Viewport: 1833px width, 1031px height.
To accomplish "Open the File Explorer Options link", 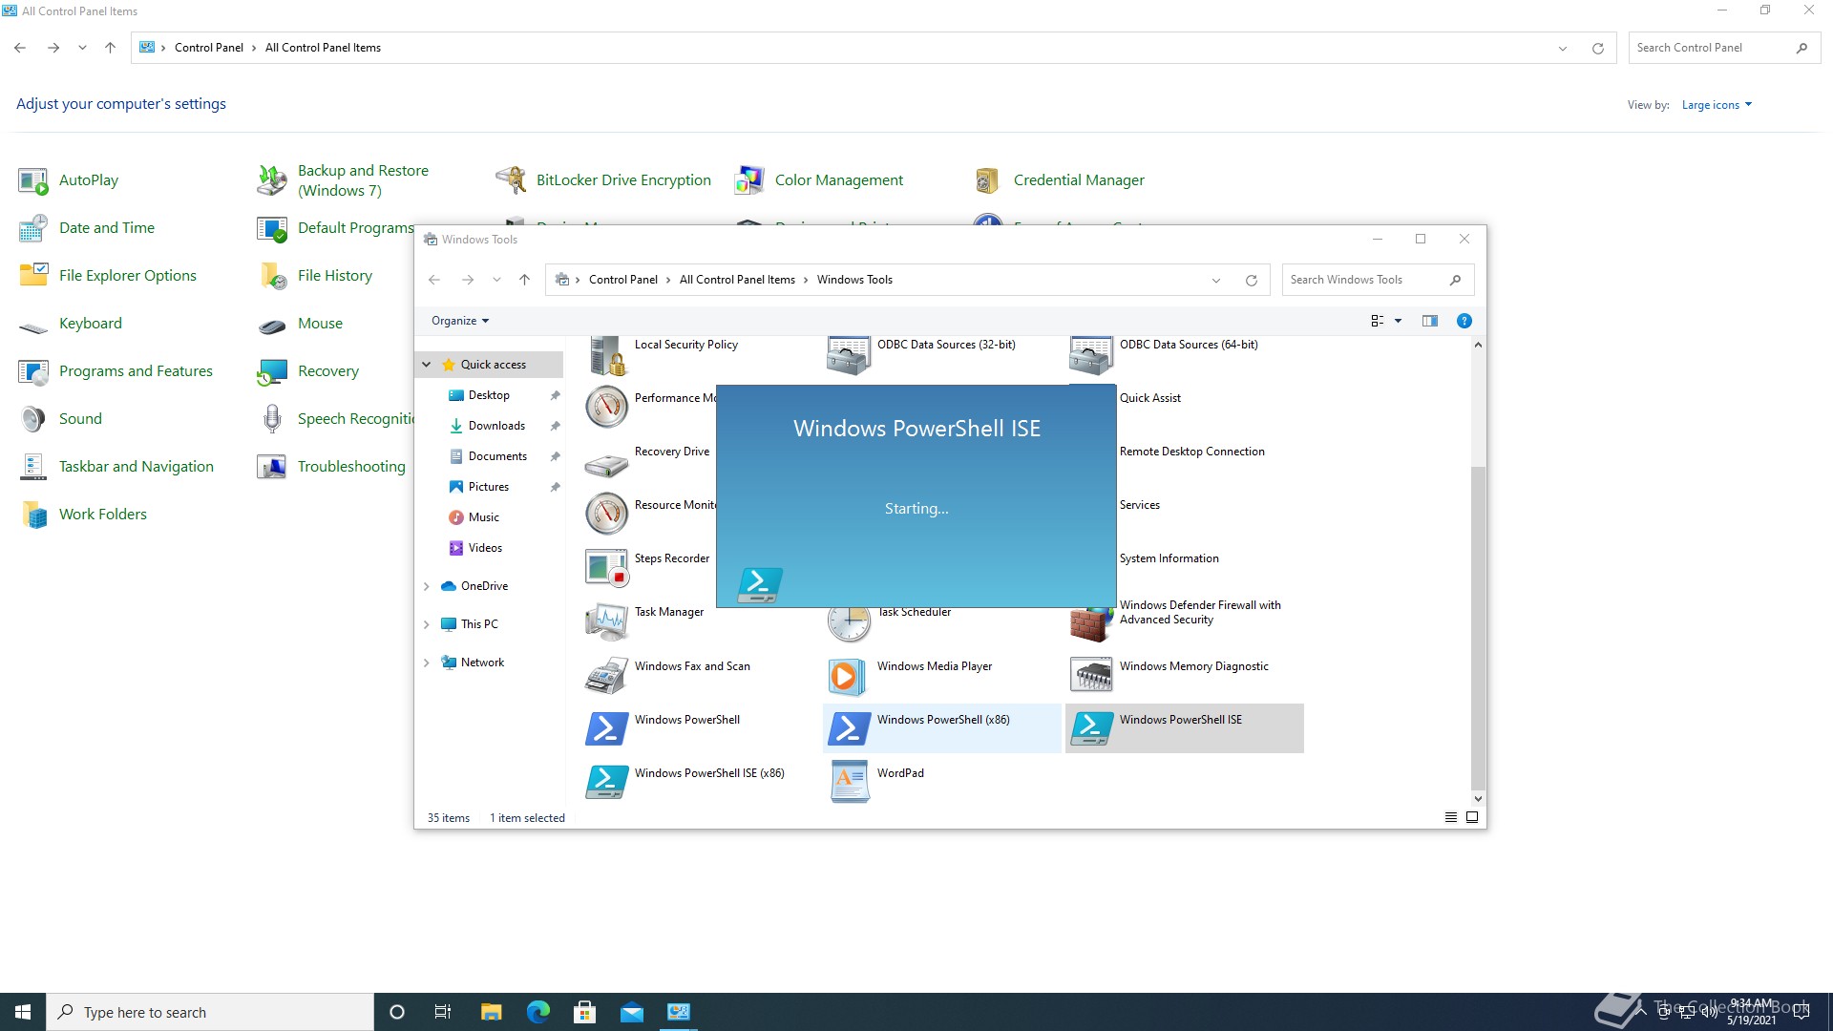I will tap(128, 276).
